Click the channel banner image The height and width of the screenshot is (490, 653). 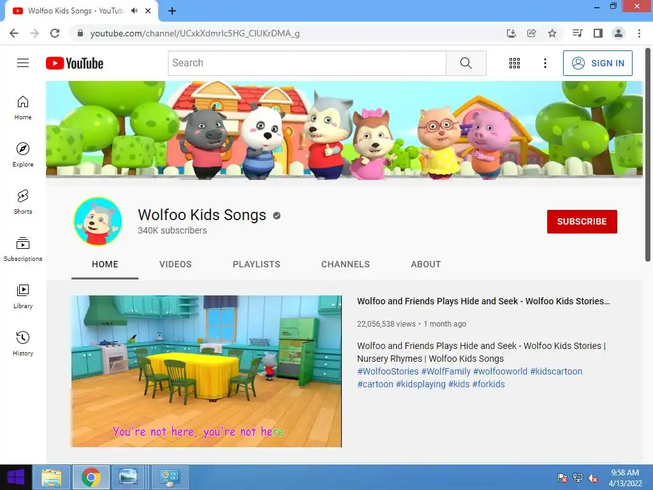(x=344, y=130)
